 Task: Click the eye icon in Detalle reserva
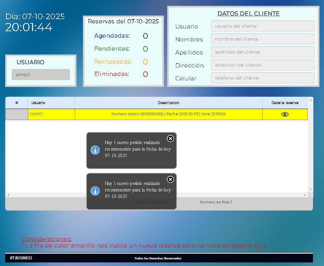285,114
